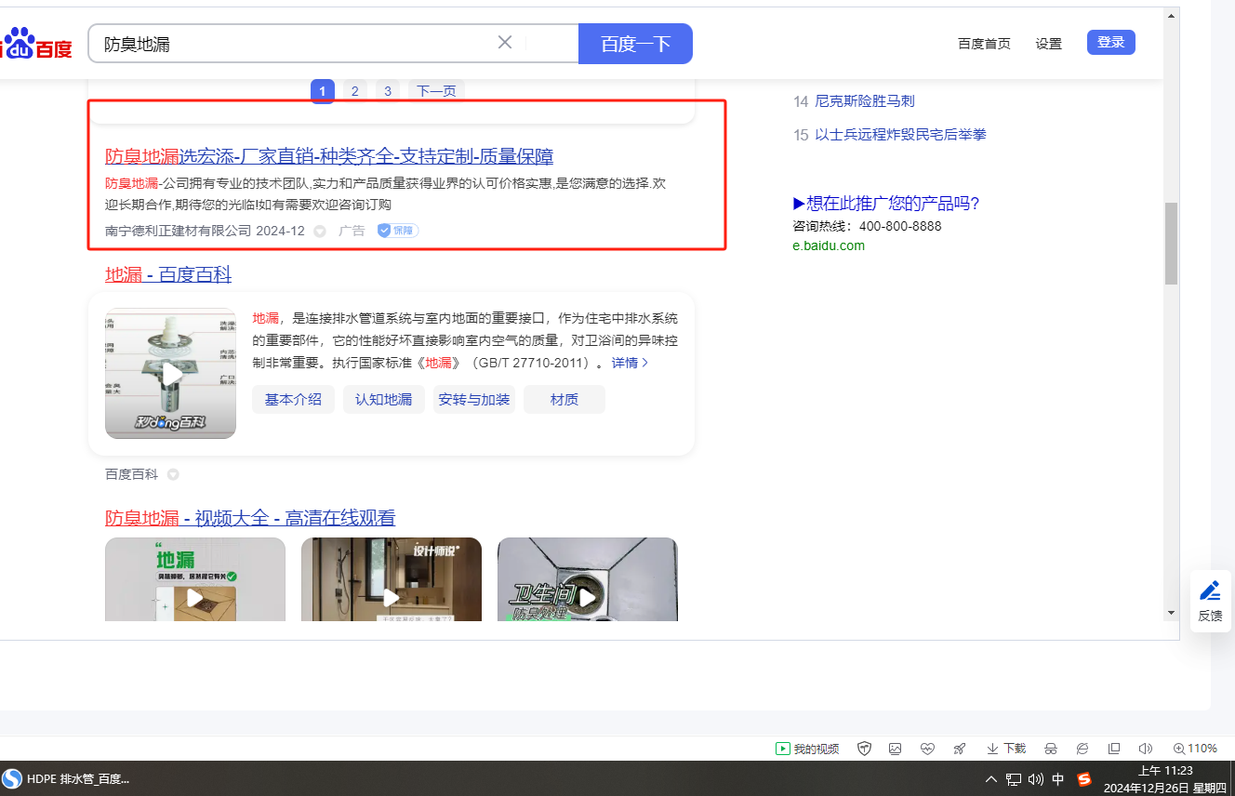The height and width of the screenshot is (796, 1235).
Task: Toggle the 中 input language indicator in the tray
Action: pos(1058,779)
